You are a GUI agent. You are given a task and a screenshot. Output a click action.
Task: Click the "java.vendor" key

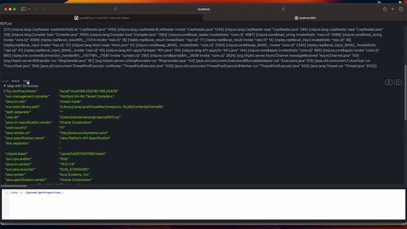coord(15,174)
